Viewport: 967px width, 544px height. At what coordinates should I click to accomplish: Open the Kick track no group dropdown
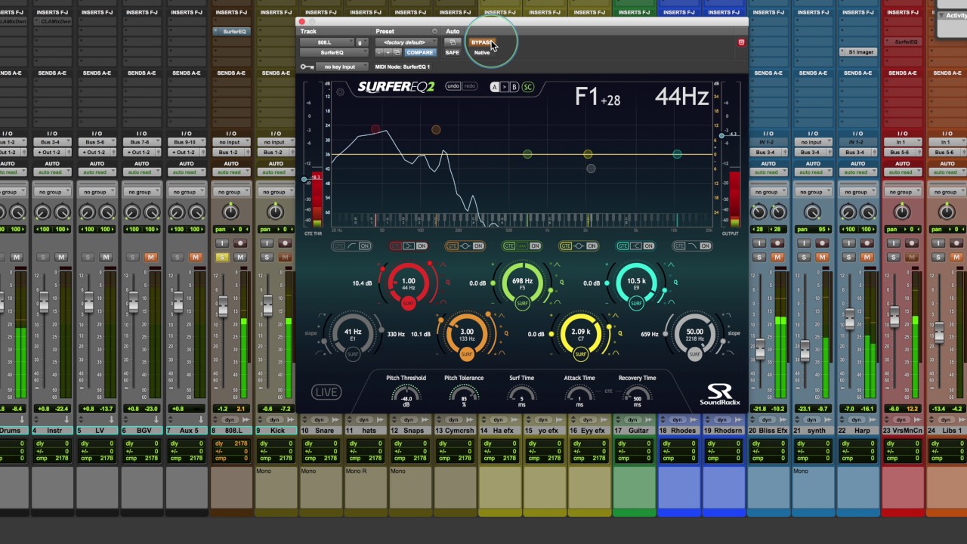click(x=275, y=192)
